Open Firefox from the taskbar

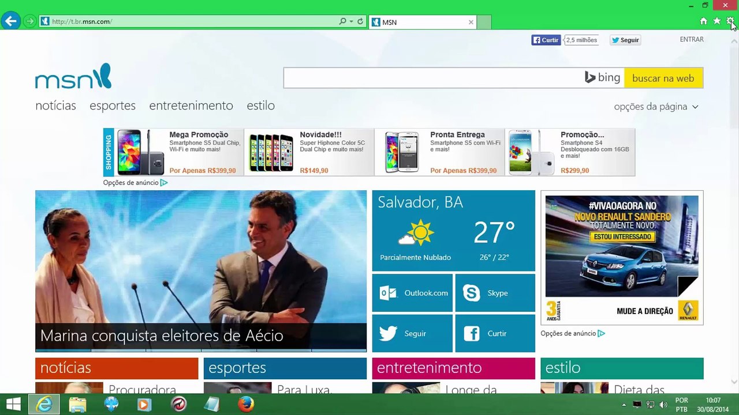246,404
